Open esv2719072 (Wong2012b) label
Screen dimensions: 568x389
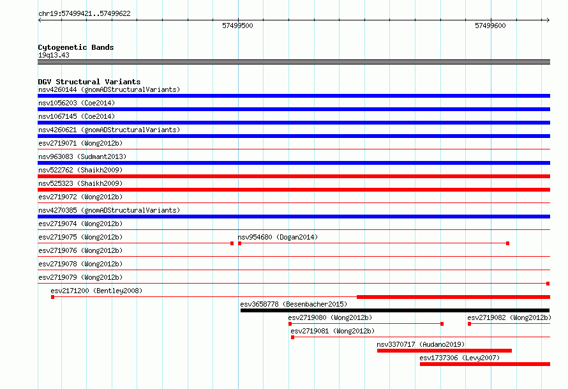tap(80, 197)
